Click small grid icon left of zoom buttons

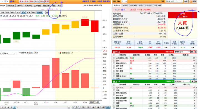coord(69,107)
